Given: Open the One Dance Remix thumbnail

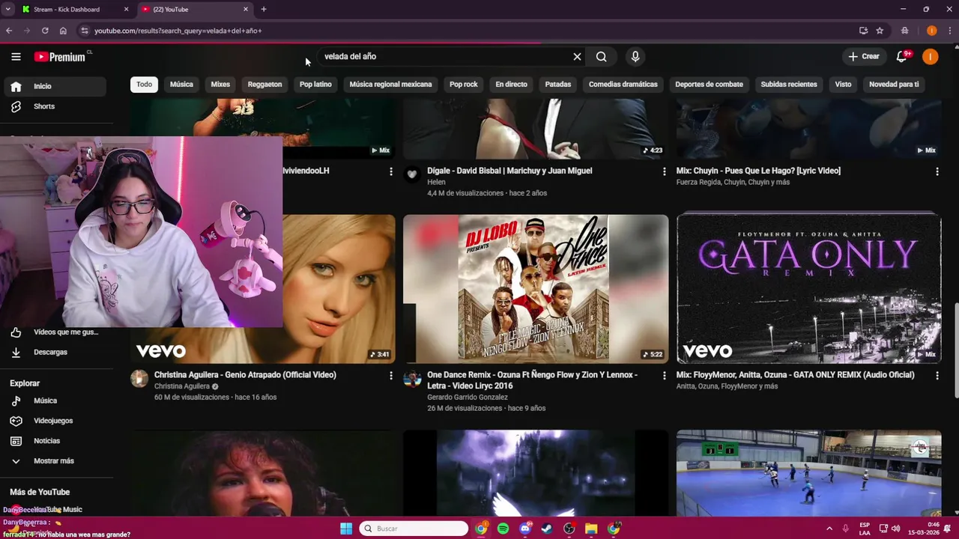Looking at the screenshot, I should pos(536,289).
